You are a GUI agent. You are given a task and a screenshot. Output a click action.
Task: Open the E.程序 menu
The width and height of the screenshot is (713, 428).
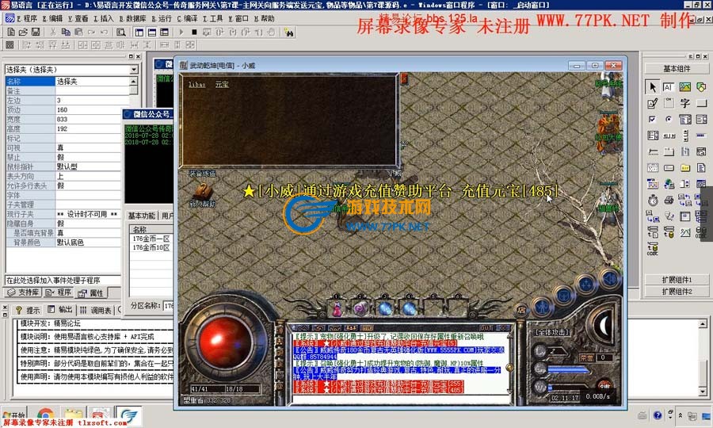(x=27, y=19)
